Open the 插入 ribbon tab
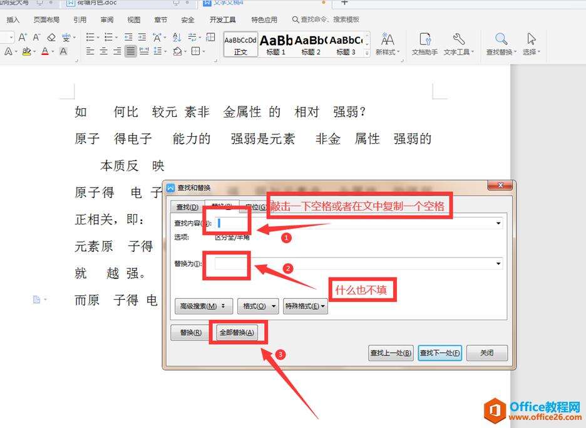Image resolution: width=586 pixels, height=428 pixels. click(x=13, y=20)
